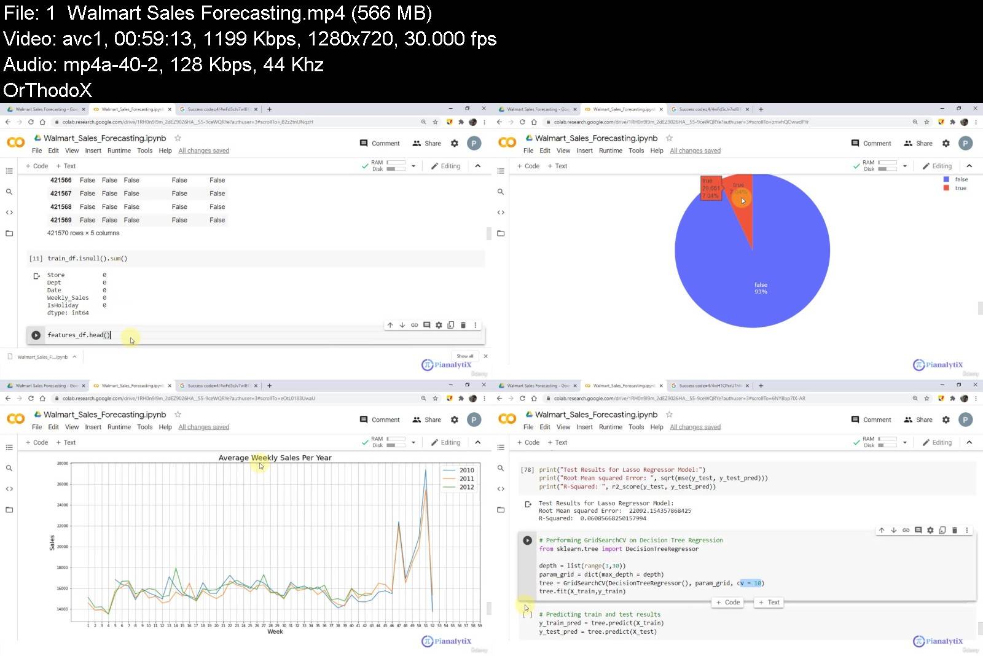Screen dimensions: 983x656
Task: Collapse header chevron in pie chart frame
Action: [969, 166]
